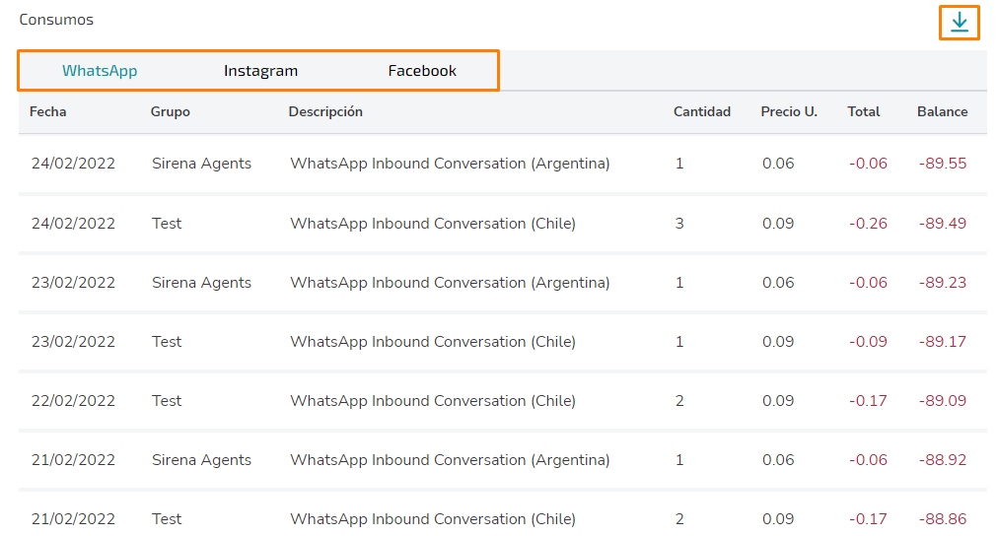Click the Cantidad column header
The image size is (998, 536).
click(x=702, y=112)
